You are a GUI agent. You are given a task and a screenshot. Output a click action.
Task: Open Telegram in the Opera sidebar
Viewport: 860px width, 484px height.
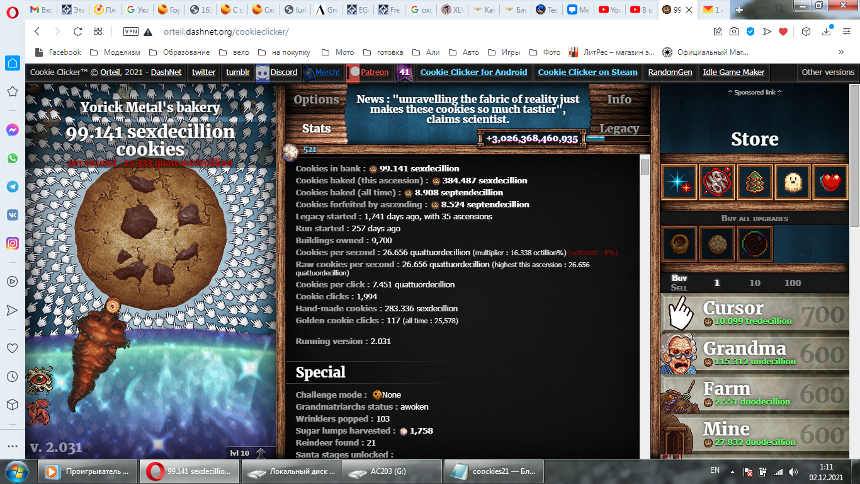click(x=13, y=187)
